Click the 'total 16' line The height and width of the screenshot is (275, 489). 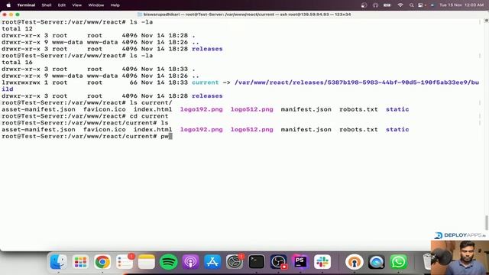click(x=17, y=63)
